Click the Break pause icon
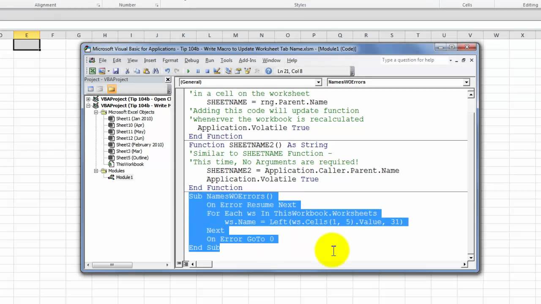 point(198,71)
